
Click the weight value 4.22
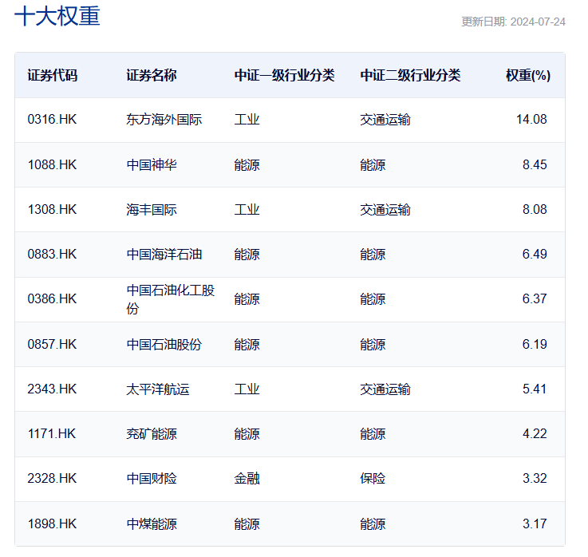click(x=535, y=433)
